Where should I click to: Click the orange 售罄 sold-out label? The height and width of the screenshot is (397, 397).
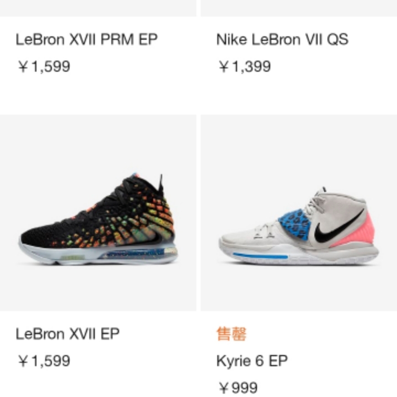232,334
